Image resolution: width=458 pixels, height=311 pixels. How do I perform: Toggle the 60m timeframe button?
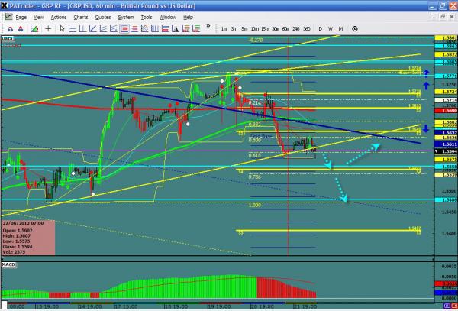285,29
